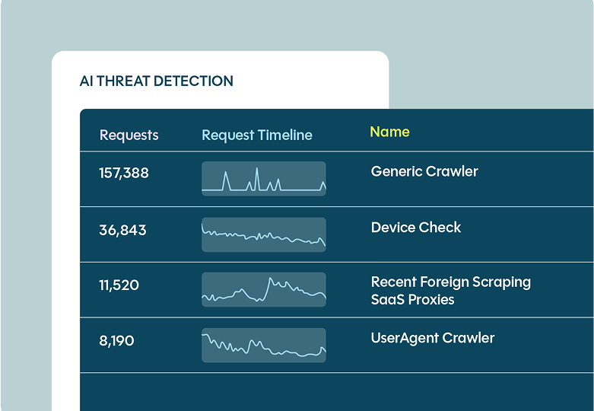Click the peak in the Foreign Scraping chart
The height and width of the screenshot is (411, 594).
[x=270, y=279]
